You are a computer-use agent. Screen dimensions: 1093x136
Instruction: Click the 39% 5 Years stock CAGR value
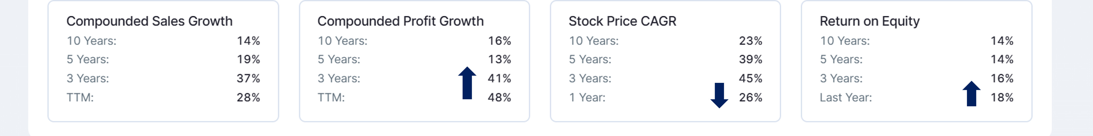(x=751, y=59)
